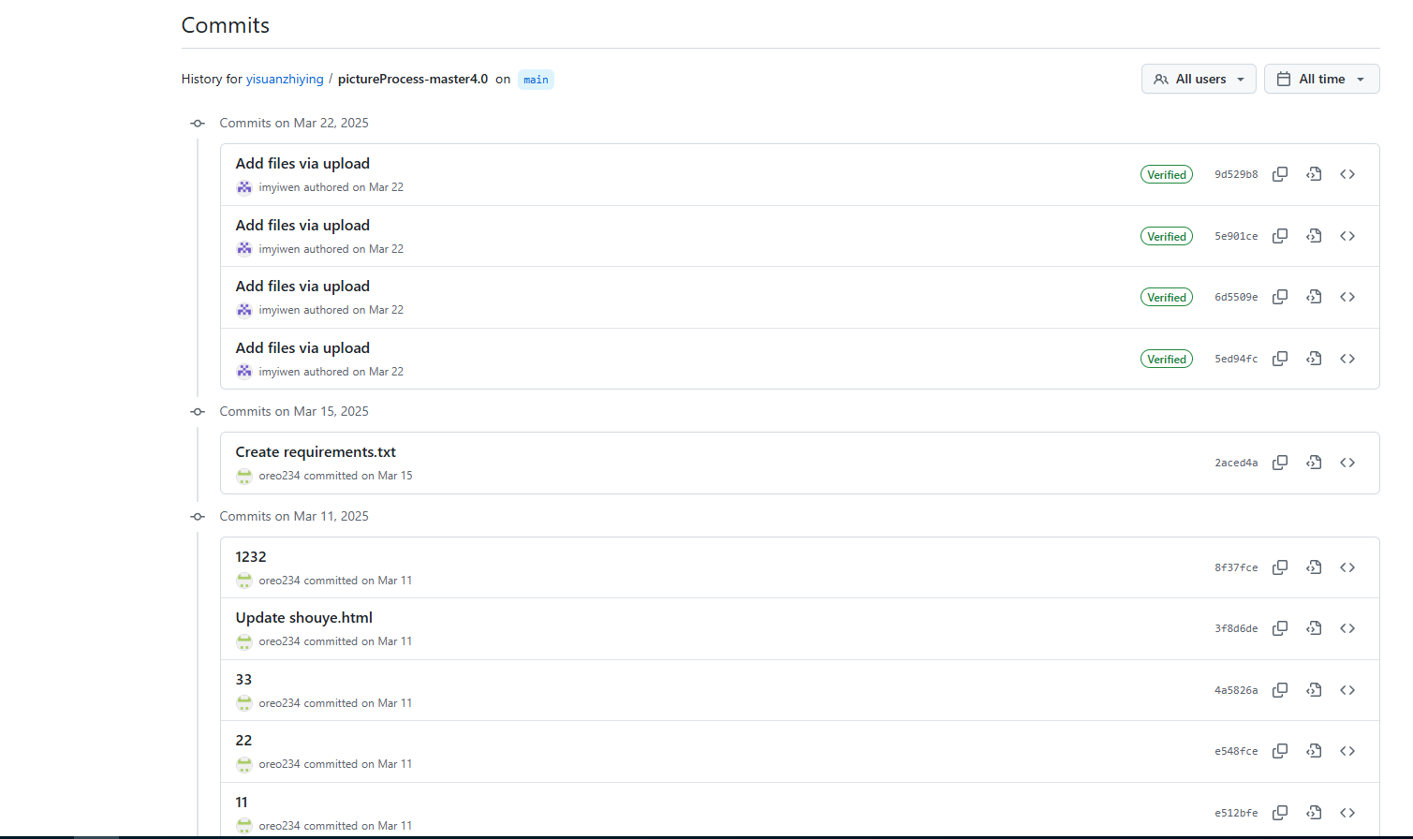Screen dimensions: 1413x839
Task: Open commit titled Update shouye.html
Action: (x=304, y=617)
